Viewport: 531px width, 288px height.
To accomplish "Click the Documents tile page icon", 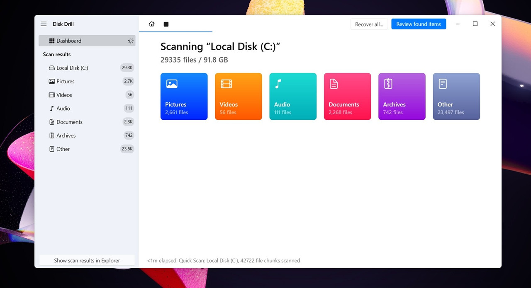I will 334,84.
